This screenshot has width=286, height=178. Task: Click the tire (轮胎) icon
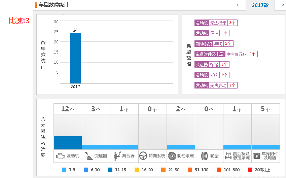(x=205, y=156)
